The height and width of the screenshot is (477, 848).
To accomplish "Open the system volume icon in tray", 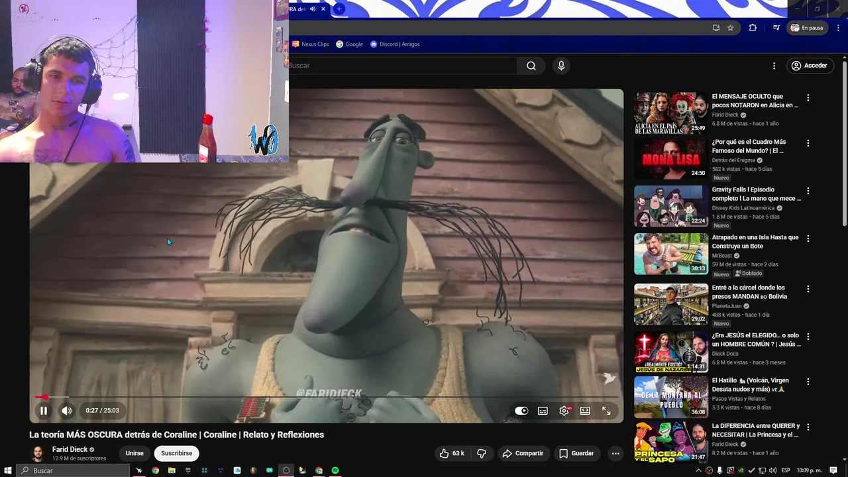I will pos(772,470).
